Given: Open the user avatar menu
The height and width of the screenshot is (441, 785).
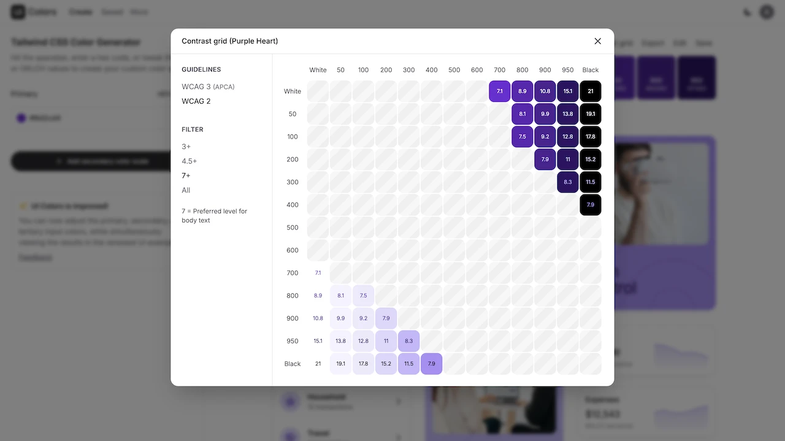Looking at the screenshot, I should pyautogui.click(x=767, y=12).
